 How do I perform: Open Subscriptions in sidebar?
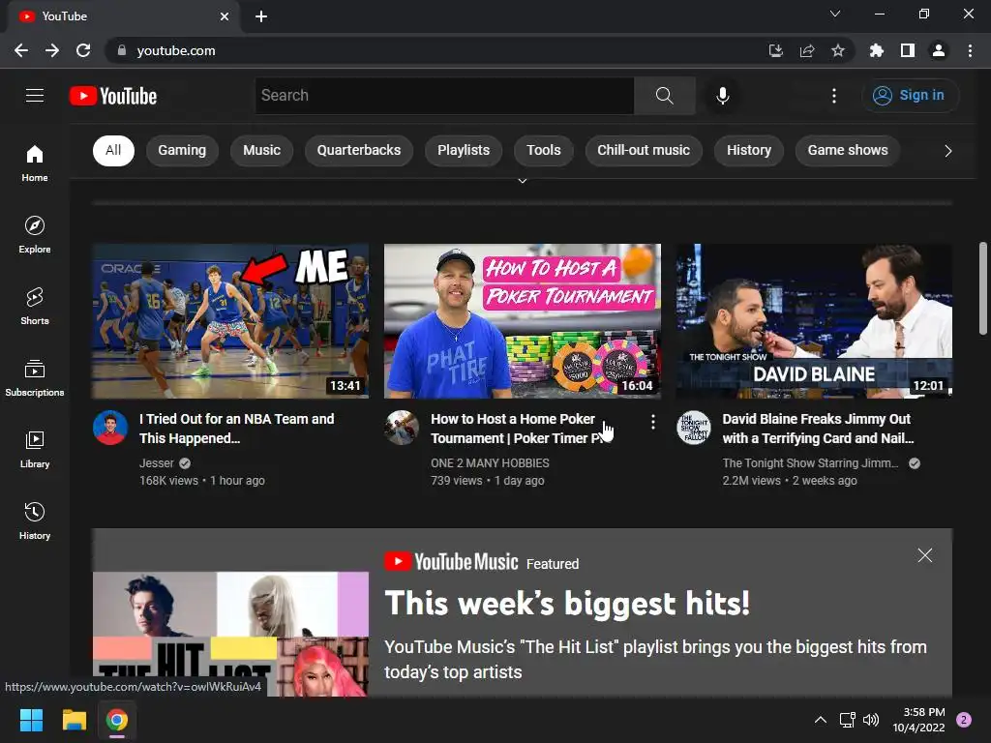coord(35,377)
